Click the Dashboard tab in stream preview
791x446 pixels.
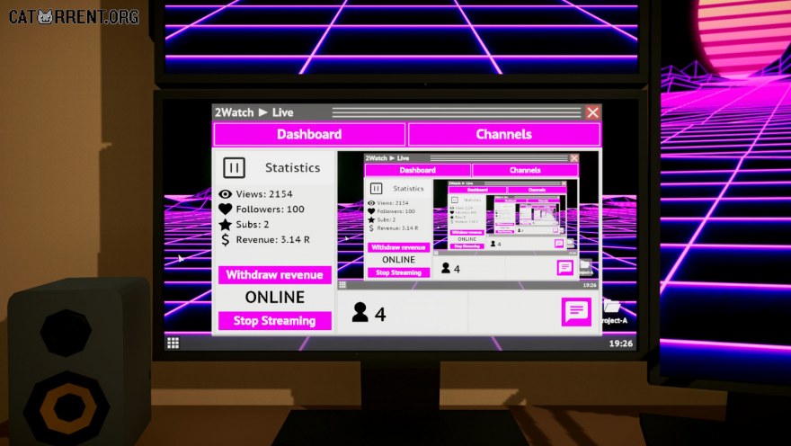click(x=418, y=170)
